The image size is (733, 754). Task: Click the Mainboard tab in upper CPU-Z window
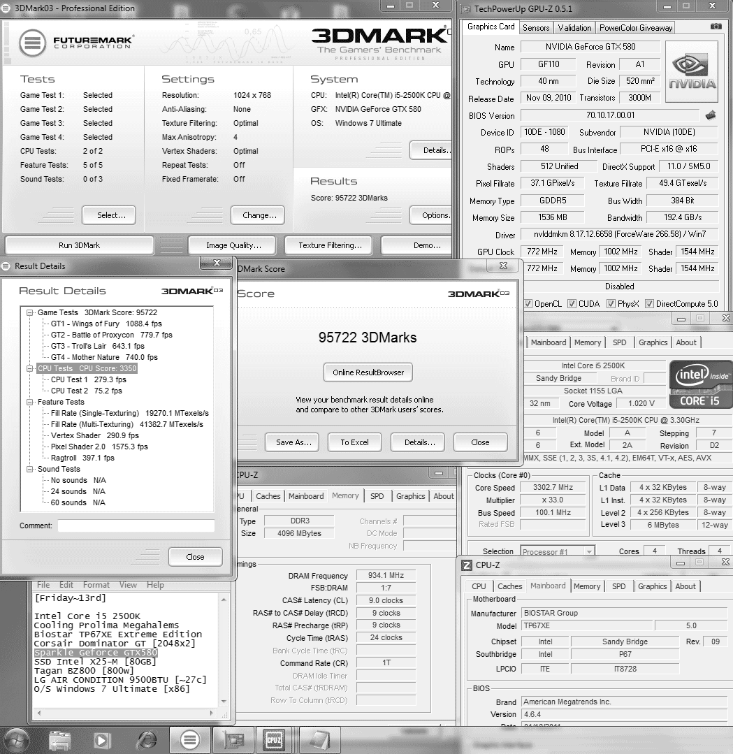tap(549, 342)
